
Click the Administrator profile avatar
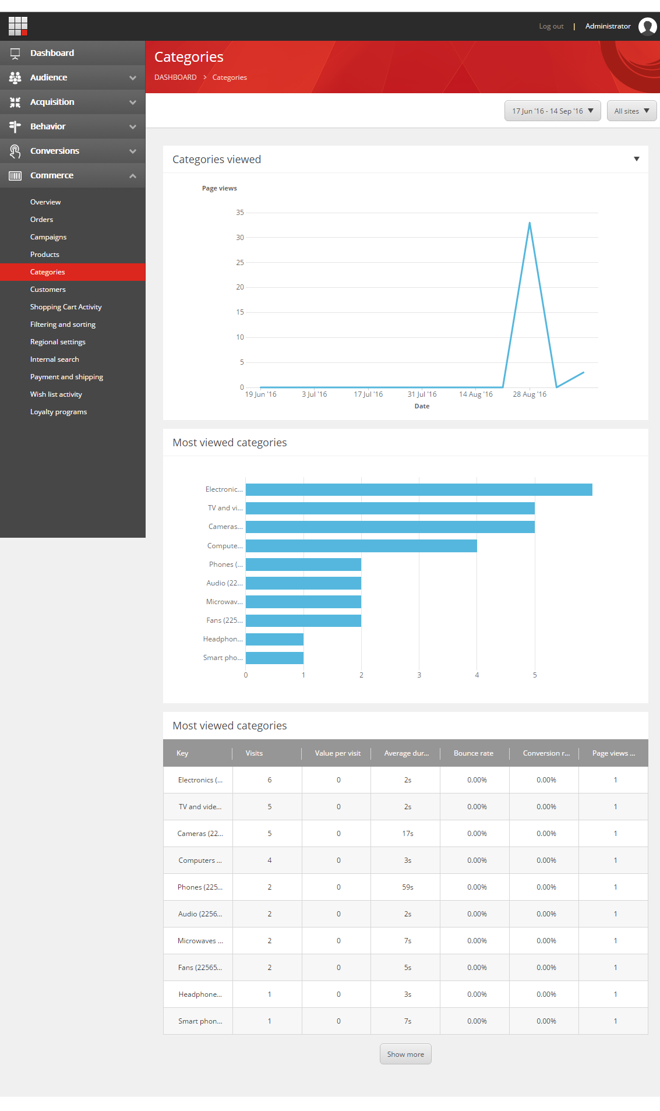pyautogui.click(x=647, y=26)
